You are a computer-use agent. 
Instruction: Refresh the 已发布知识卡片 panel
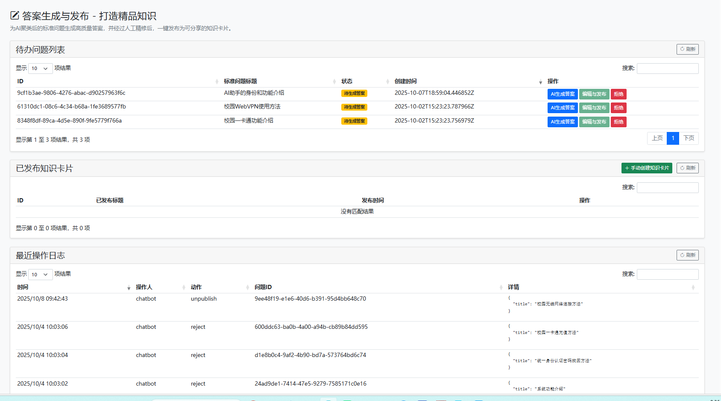[687, 168]
